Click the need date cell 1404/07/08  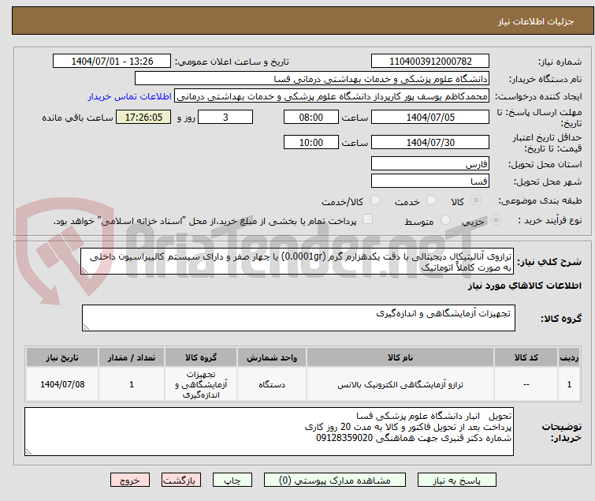tap(62, 384)
